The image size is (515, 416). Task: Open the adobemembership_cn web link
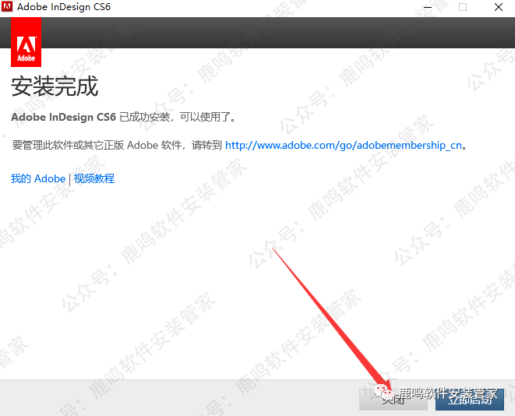(x=344, y=145)
